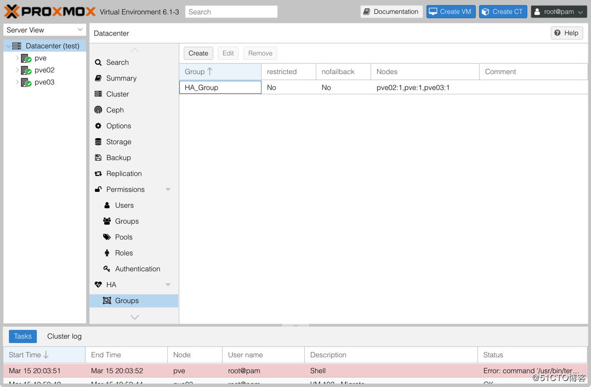591x387 pixels.
Task: Open the Storage menu item
Action: coord(134,141)
